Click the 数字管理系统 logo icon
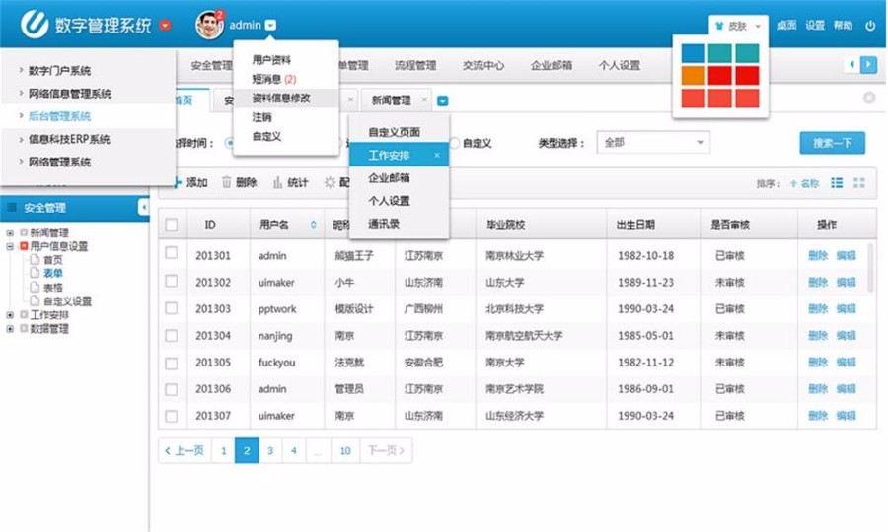Image resolution: width=888 pixels, height=532 pixels. point(35,24)
